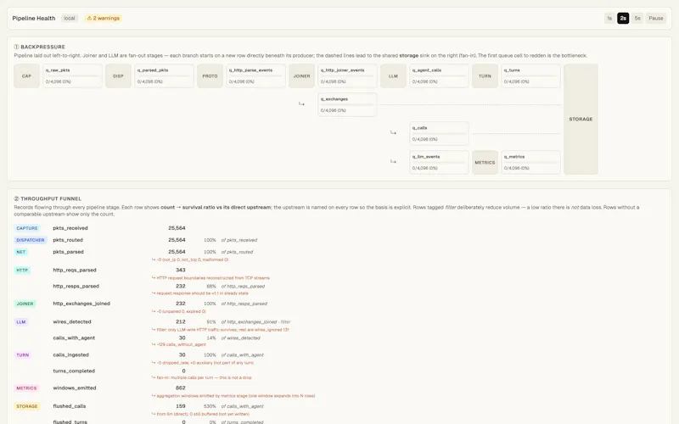Click the STORAGE tag in the funnel
The height and width of the screenshot is (424, 679).
pos(27,406)
